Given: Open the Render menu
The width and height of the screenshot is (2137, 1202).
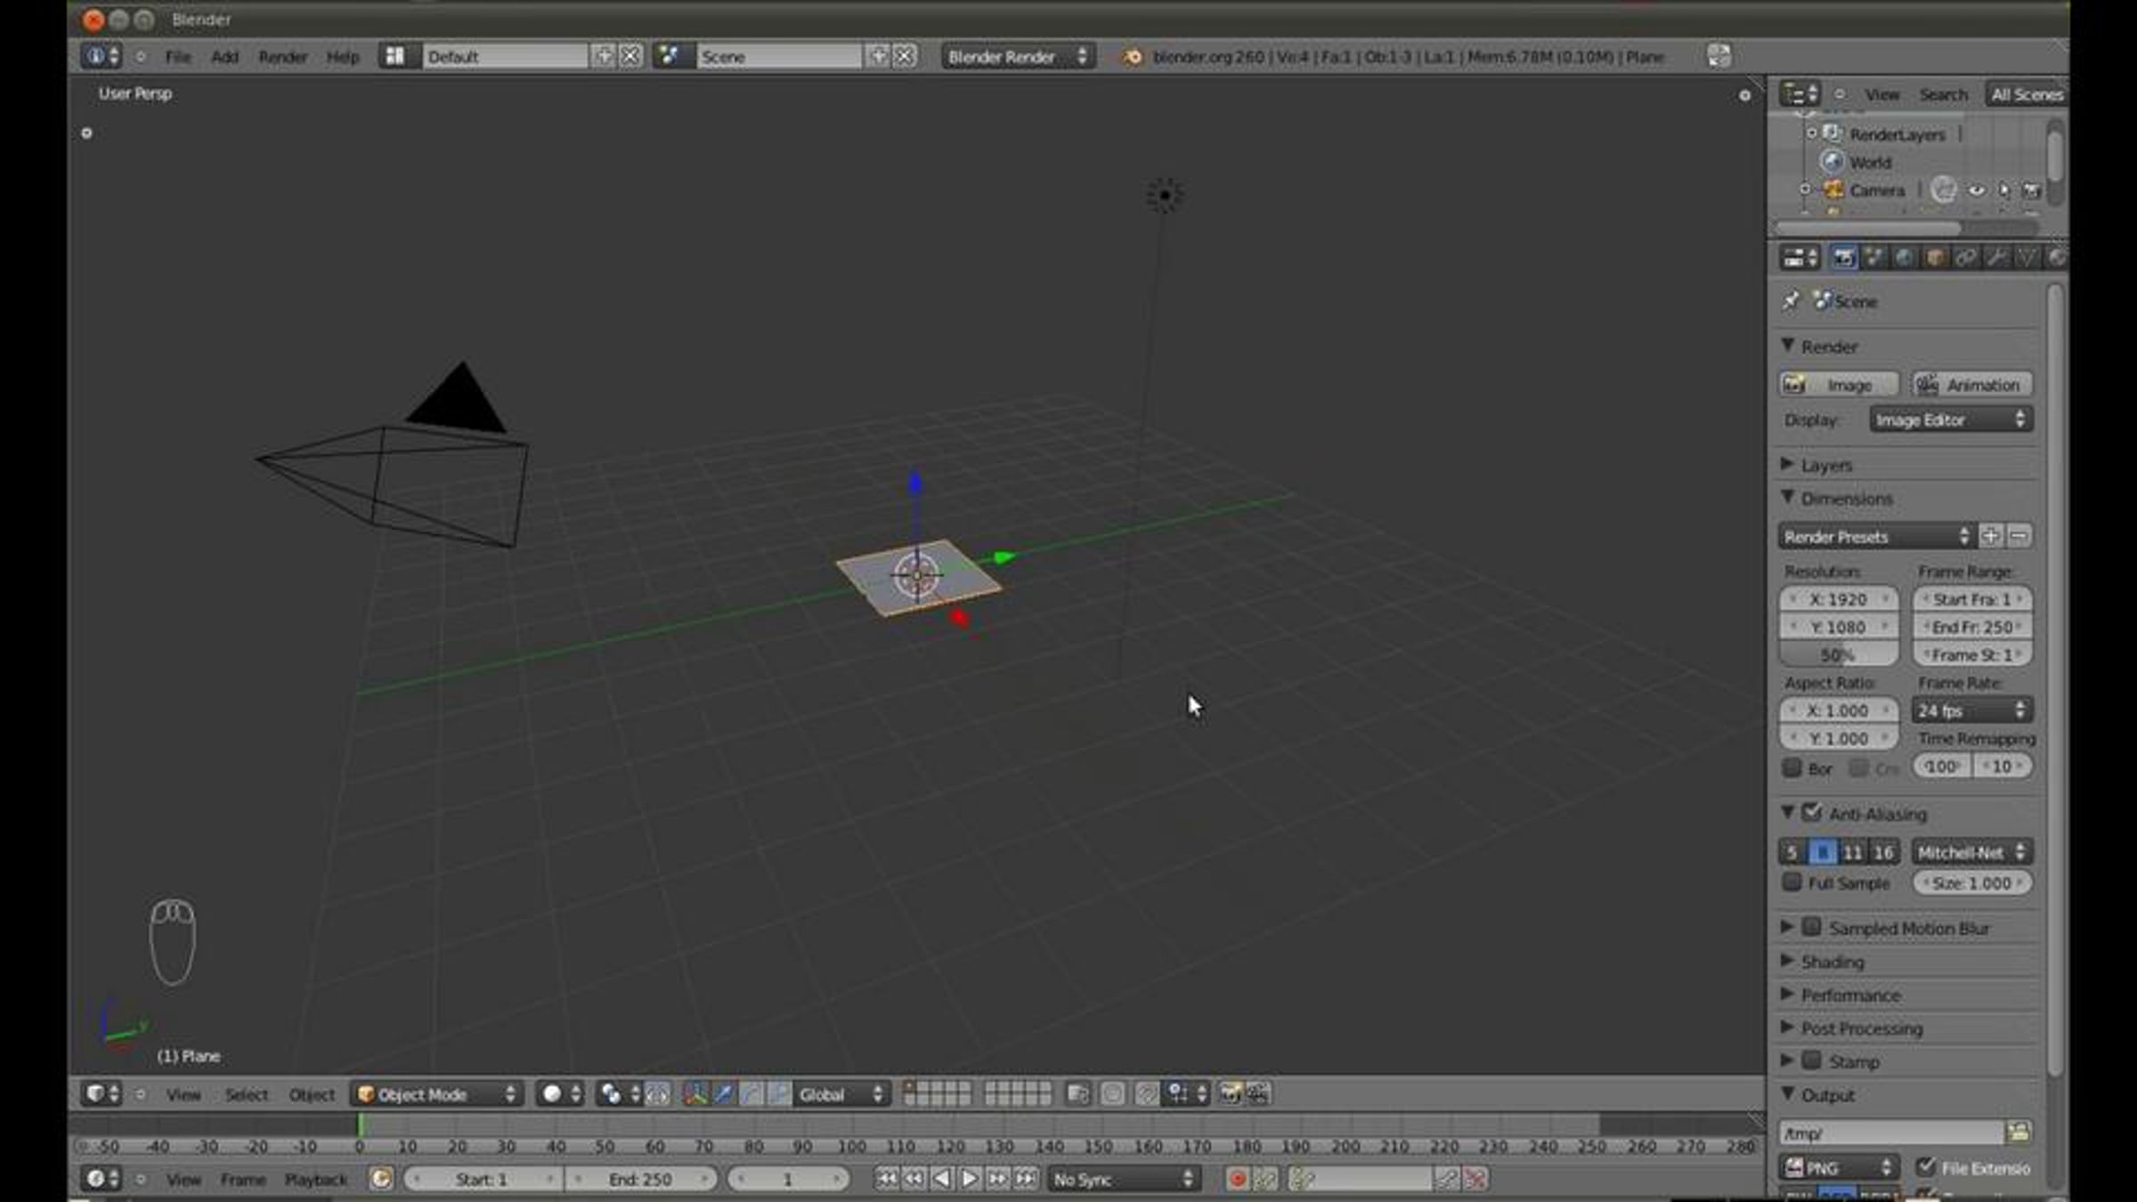Looking at the screenshot, I should pyautogui.click(x=282, y=57).
